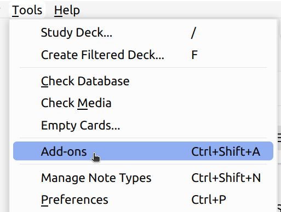Click the Ctrl+P shortcut label
This screenshot has height=212, width=281.
tap(209, 199)
